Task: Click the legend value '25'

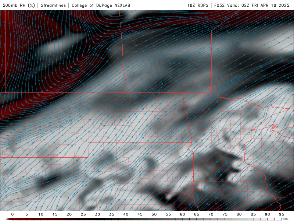Action: click(x=83, y=214)
